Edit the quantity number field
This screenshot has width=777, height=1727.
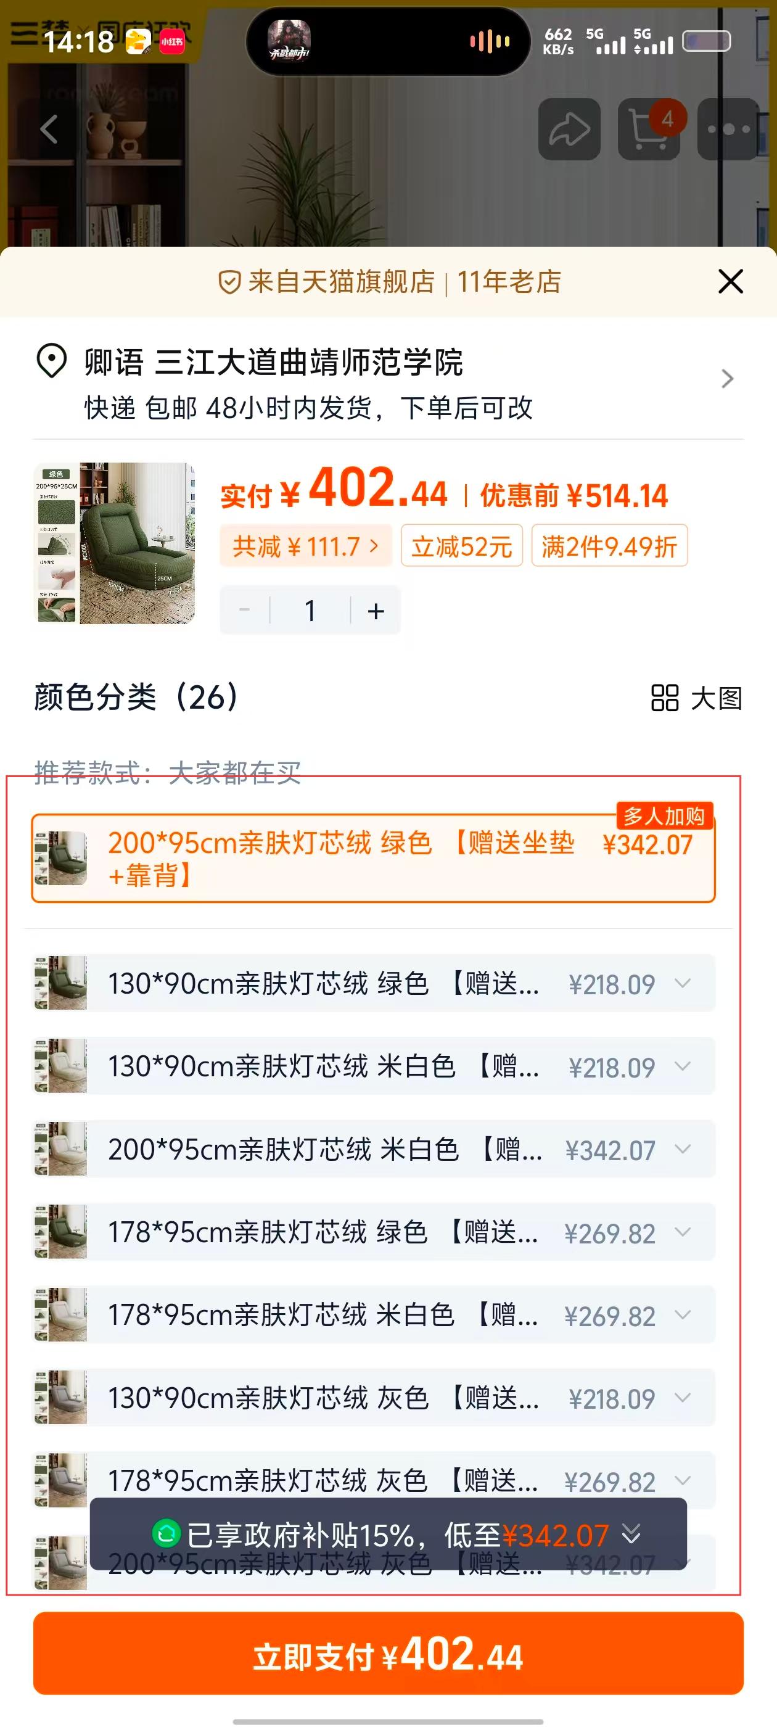coord(310,611)
